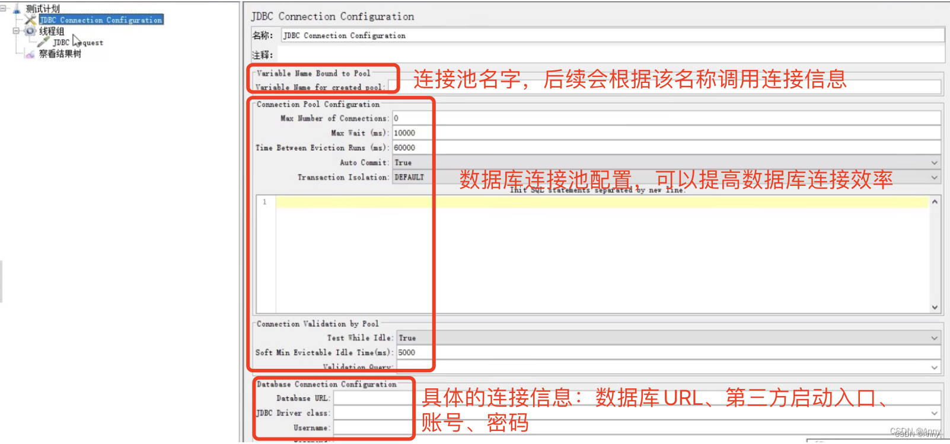The width and height of the screenshot is (950, 444).
Task: Click the 'Variable Name Bound to Pool' title
Action: tap(313, 73)
